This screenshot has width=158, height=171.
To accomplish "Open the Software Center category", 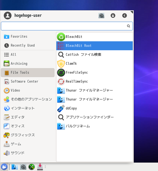I will click(28, 82).
